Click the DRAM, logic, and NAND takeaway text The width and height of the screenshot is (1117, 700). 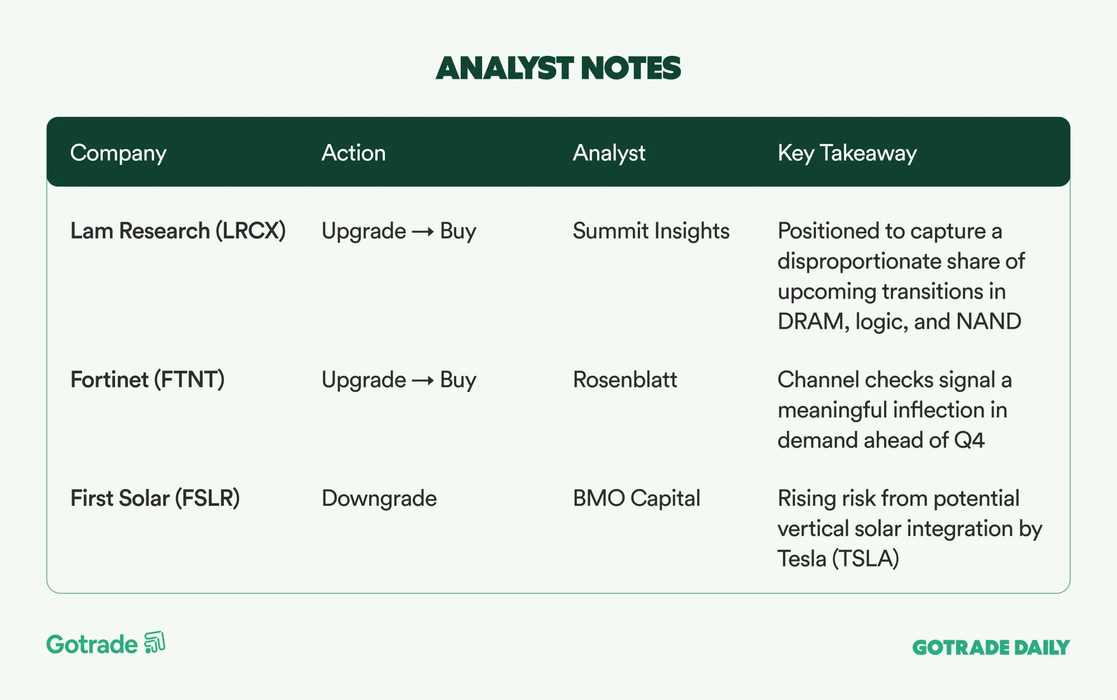pos(899,322)
